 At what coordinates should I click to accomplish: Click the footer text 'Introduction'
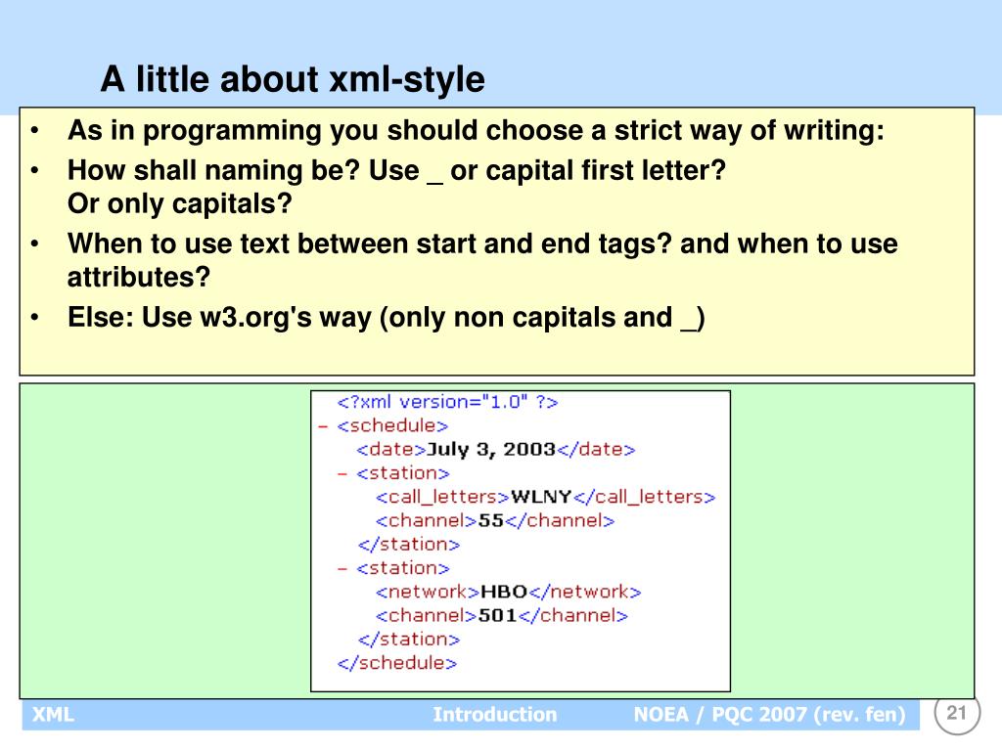[x=494, y=715]
